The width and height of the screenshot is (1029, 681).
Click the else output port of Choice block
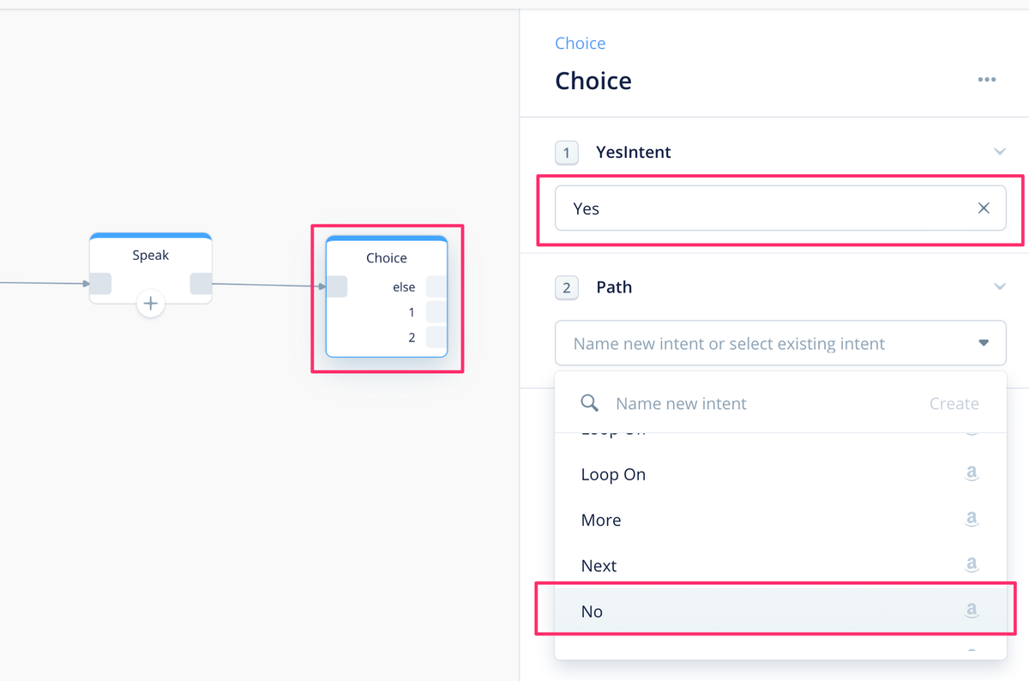[x=436, y=286]
